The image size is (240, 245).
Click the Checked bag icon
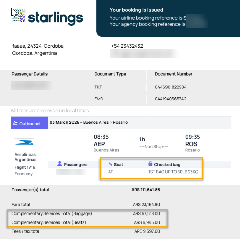coord(151,164)
